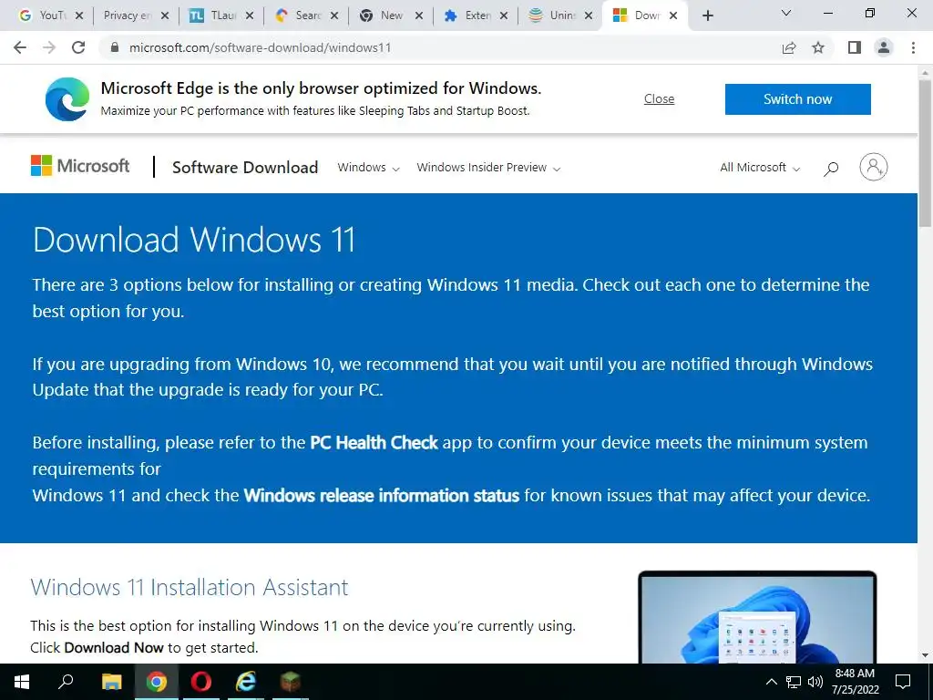
Task: Share this page using share icon
Action: click(789, 47)
